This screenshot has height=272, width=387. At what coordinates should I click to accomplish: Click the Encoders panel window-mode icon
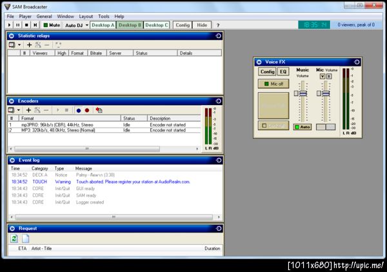click(219, 101)
